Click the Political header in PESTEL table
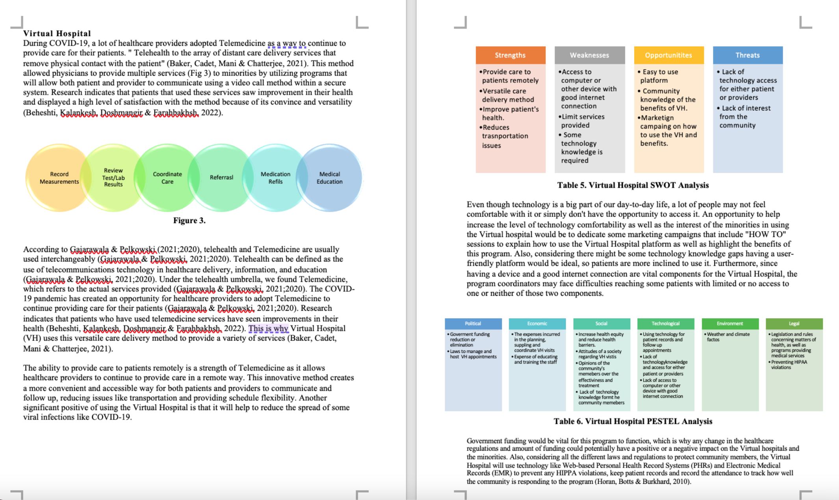Image resolution: width=839 pixels, height=500 pixels. (473, 323)
